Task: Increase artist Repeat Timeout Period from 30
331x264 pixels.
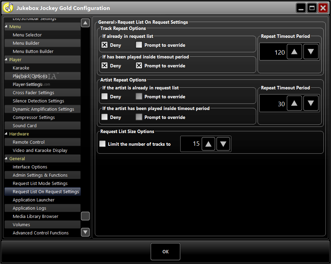Action: pos(294,103)
